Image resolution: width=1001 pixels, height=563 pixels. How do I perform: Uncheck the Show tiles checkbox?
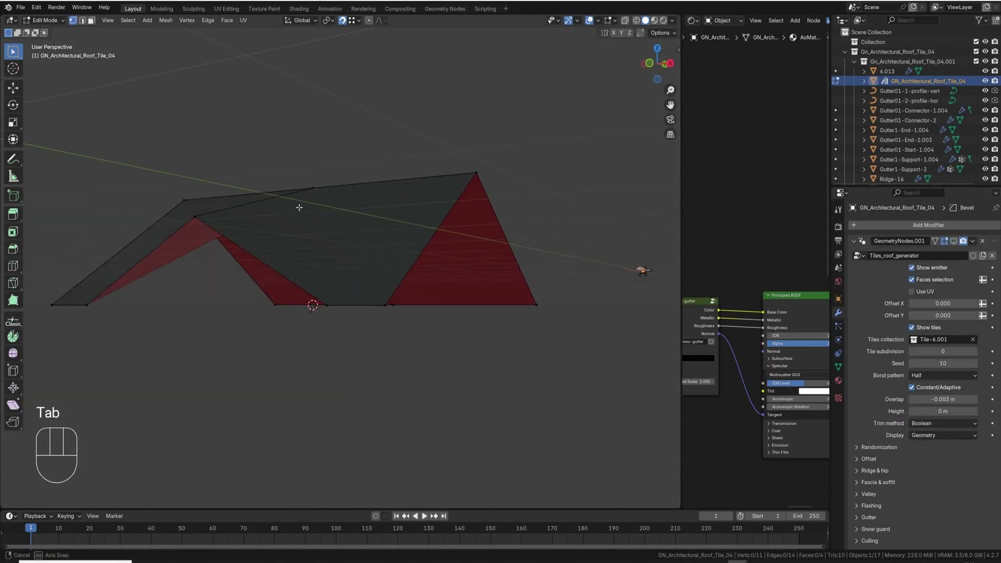[x=911, y=327]
